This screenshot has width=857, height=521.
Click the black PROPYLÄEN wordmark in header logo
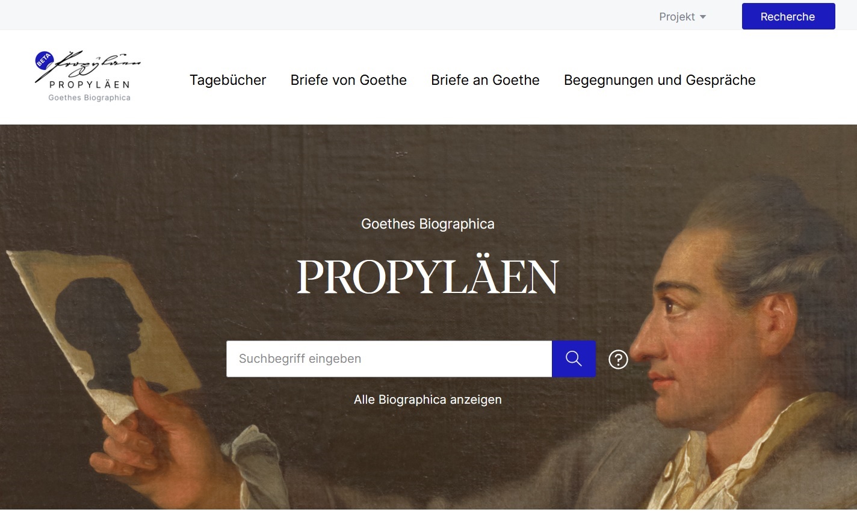(90, 85)
